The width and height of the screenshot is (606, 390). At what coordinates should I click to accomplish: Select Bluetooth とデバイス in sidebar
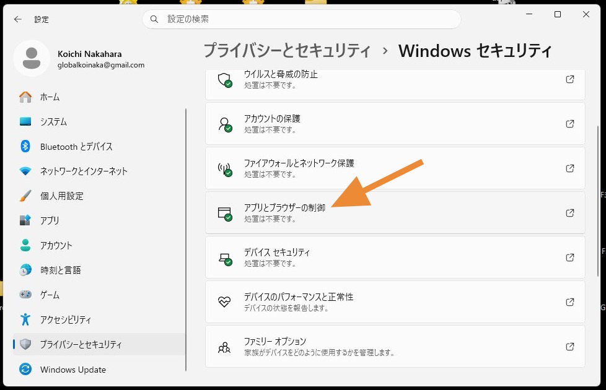pos(76,146)
